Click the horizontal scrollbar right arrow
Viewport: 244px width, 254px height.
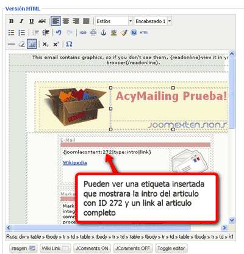pyautogui.click(x=224, y=228)
